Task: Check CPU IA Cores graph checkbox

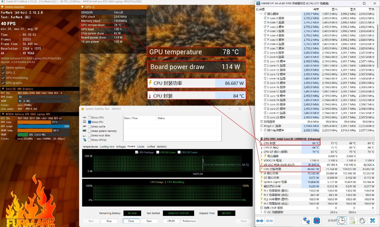Action: tap(158, 152)
